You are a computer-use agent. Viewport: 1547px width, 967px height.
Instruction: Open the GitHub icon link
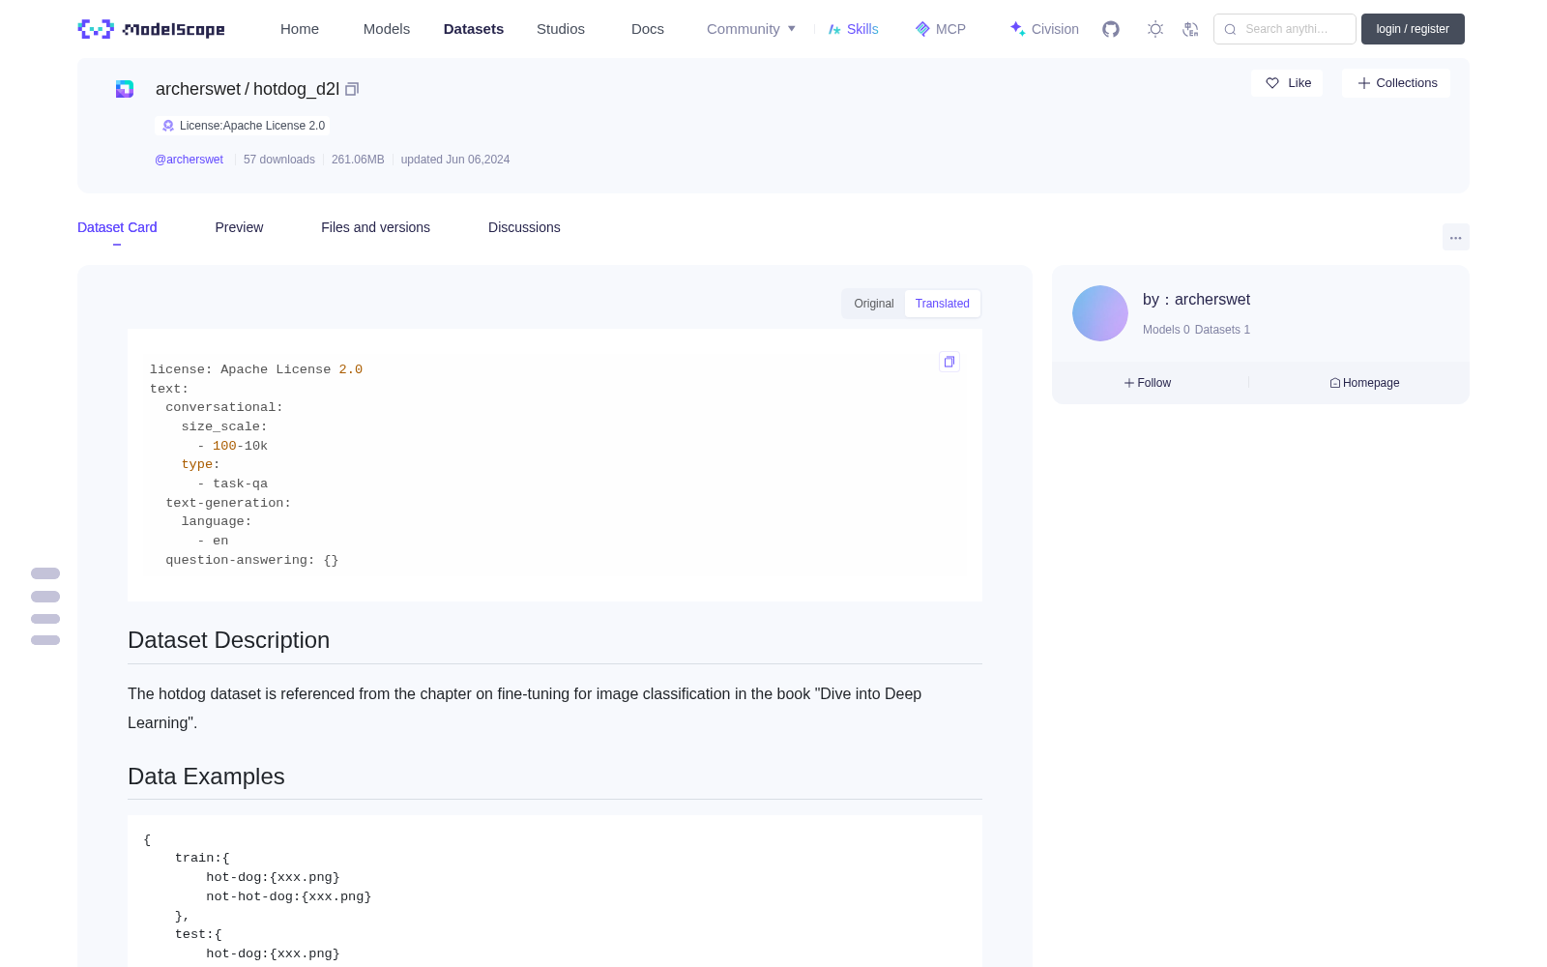click(1111, 29)
